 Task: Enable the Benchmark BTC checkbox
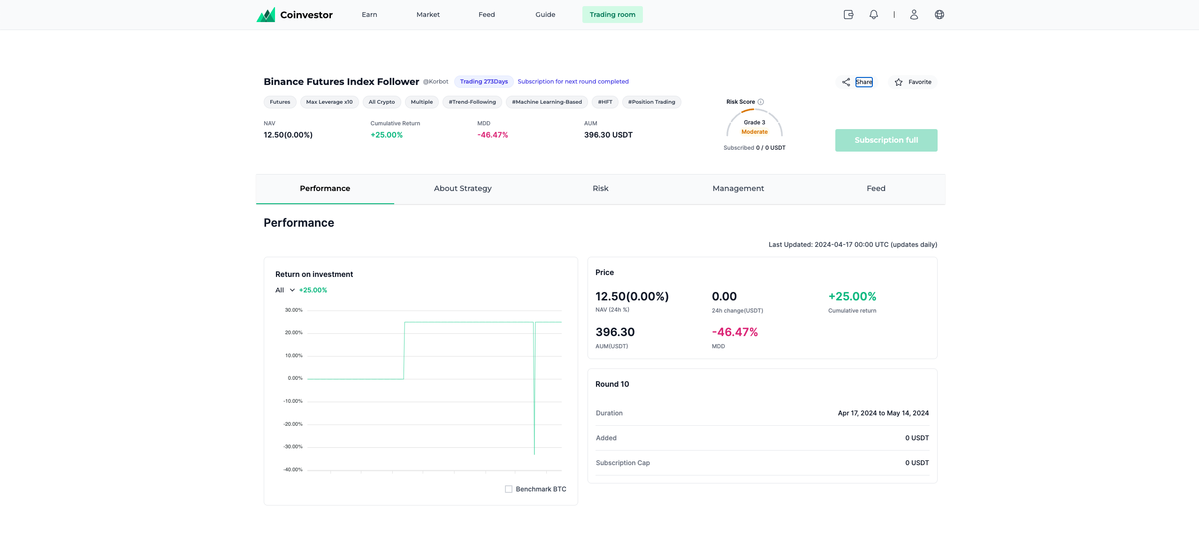(x=508, y=489)
